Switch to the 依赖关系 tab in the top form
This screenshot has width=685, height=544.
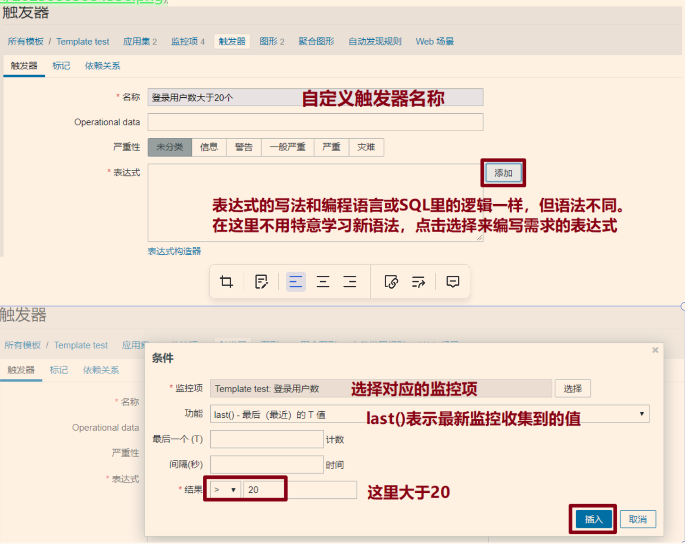102,66
